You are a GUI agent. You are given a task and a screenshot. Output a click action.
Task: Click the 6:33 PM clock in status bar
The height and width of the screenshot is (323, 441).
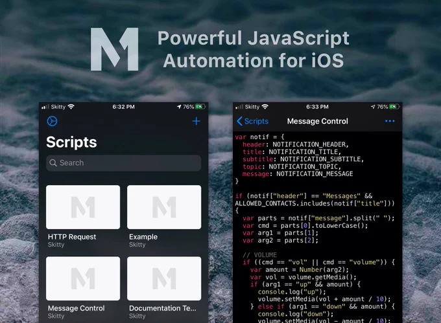317,107
